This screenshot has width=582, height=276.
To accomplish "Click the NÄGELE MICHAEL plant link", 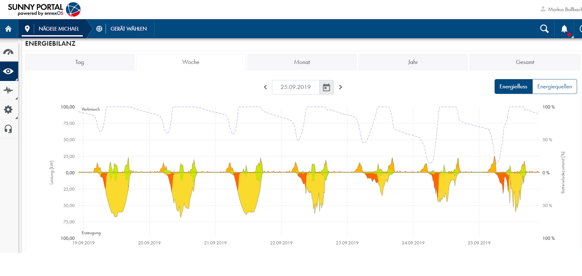I will [59, 29].
